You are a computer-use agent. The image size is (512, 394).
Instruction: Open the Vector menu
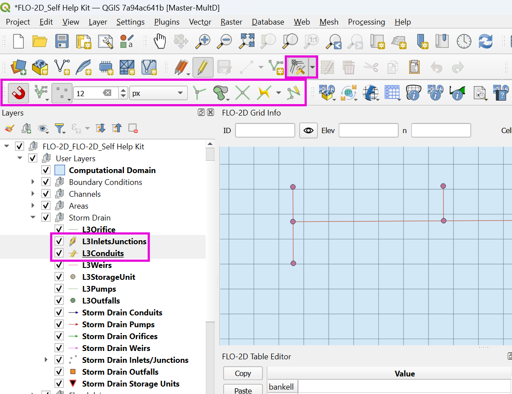[x=200, y=22]
